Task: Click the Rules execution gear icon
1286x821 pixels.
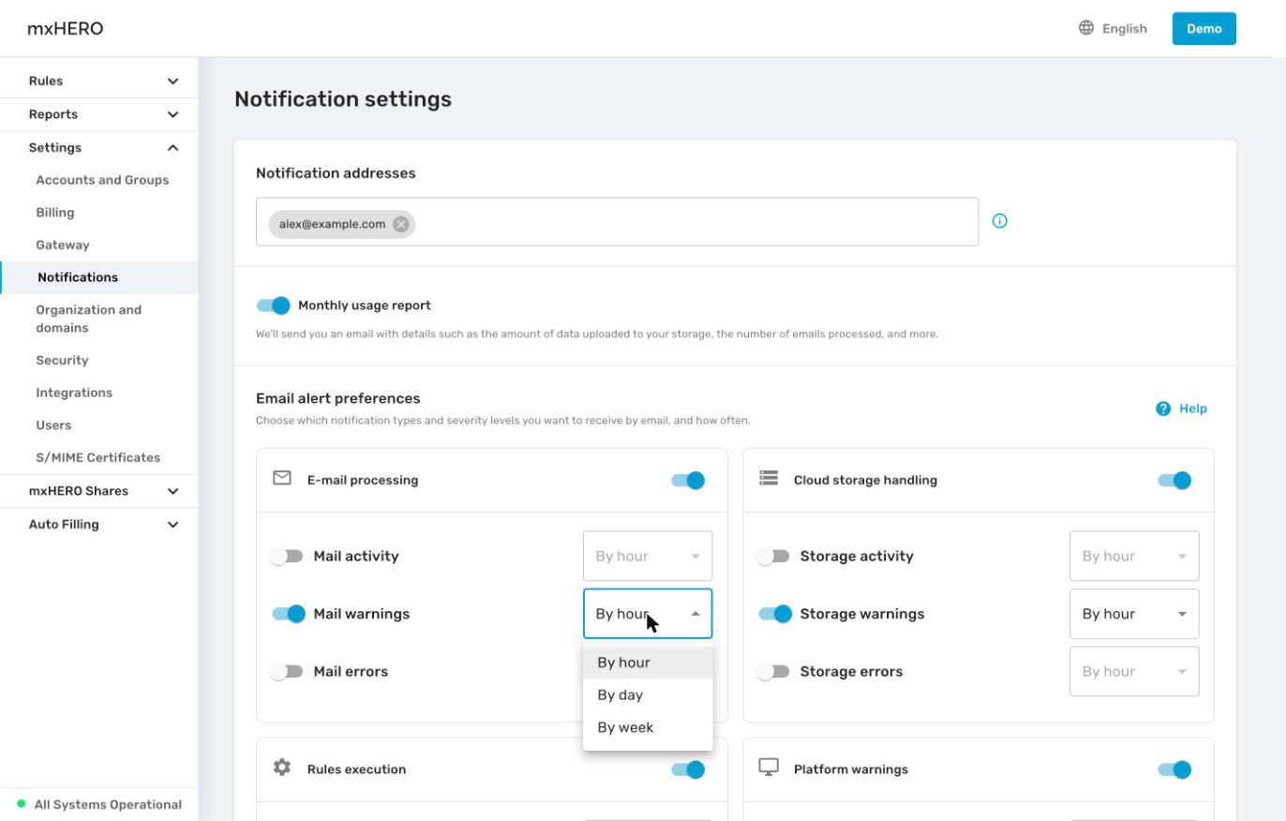Action: coord(282,768)
